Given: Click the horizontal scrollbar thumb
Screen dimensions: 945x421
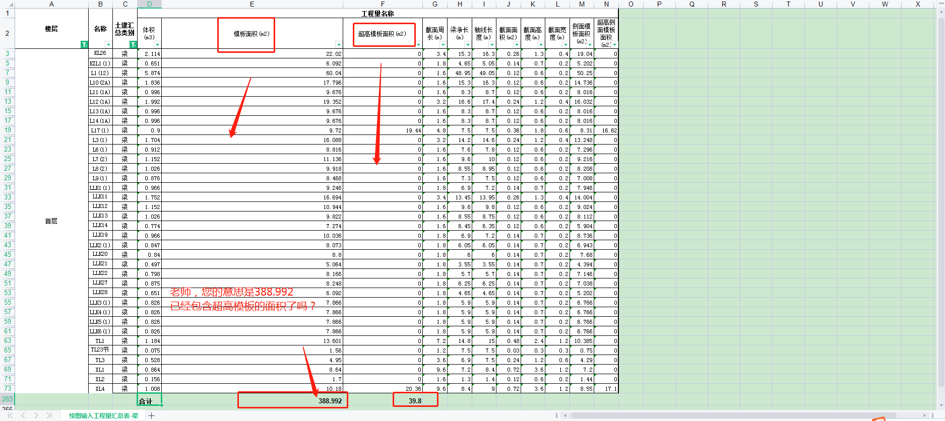Looking at the screenshot, I should pos(733,415).
